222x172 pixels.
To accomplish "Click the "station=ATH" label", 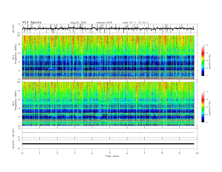I will [104, 22].
